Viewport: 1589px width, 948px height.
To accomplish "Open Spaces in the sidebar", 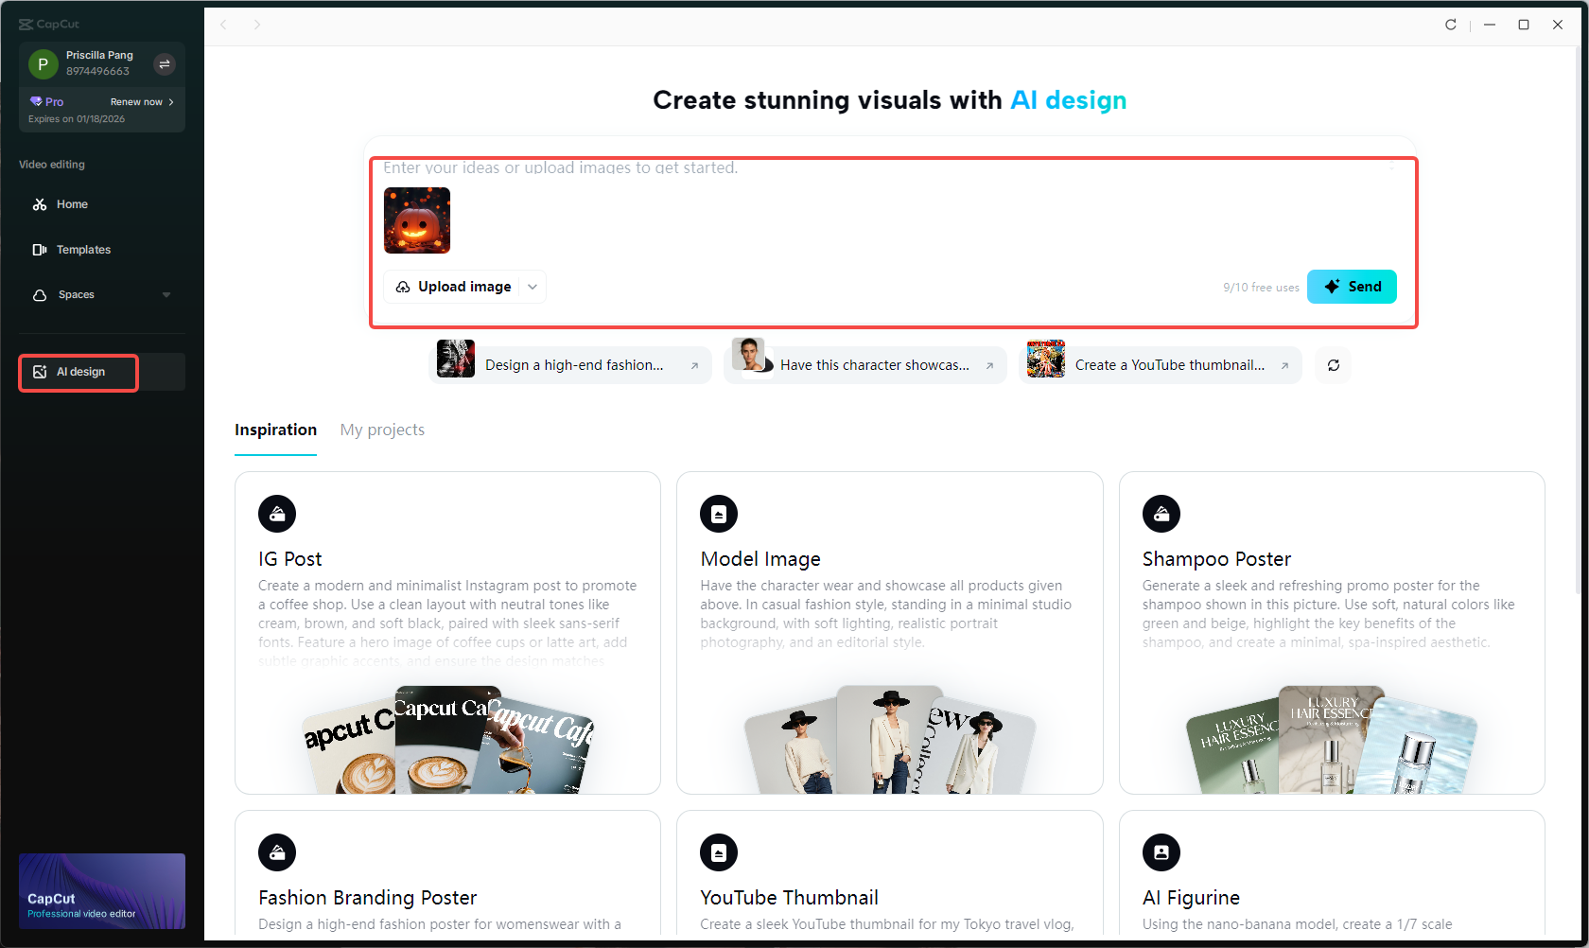I will point(76,293).
